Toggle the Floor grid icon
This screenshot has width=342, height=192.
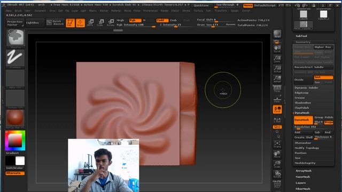[277, 99]
